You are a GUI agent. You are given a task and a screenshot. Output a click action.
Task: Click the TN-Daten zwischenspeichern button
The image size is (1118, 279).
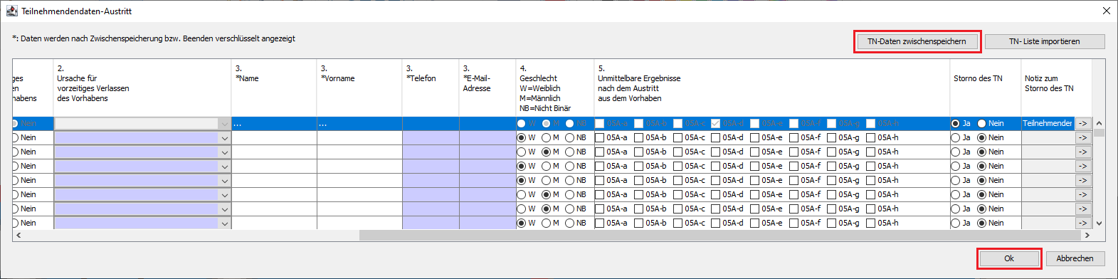[x=917, y=41]
